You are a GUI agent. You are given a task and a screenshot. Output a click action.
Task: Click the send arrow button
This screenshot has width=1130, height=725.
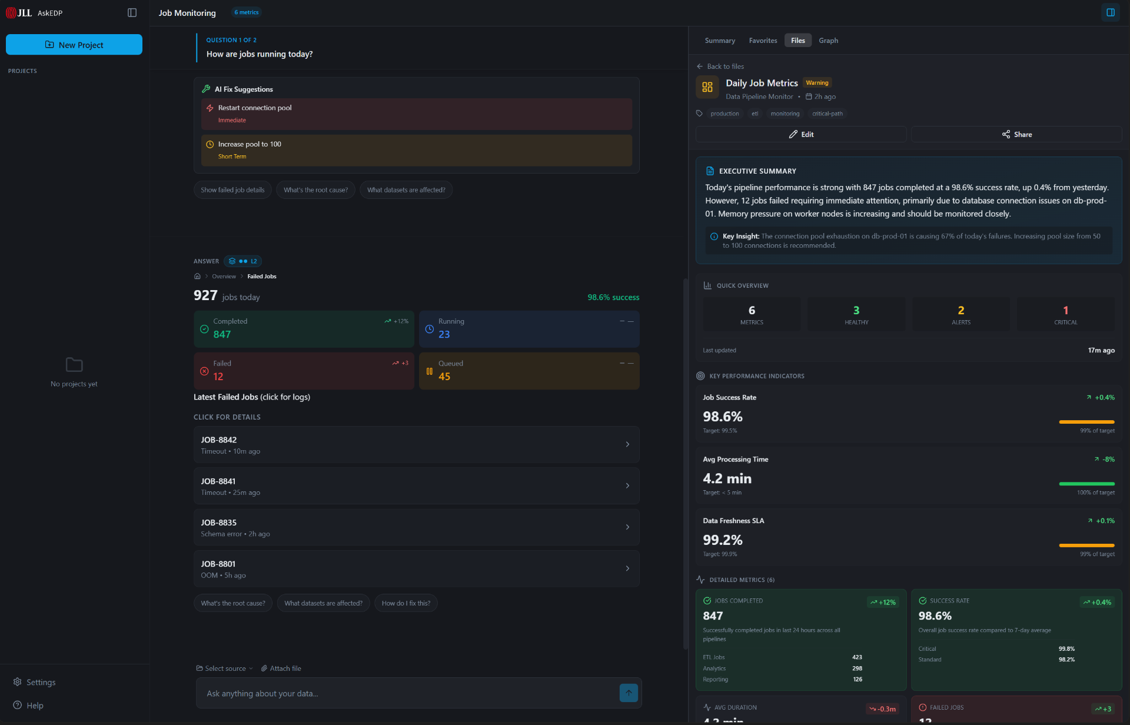coord(629,693)
